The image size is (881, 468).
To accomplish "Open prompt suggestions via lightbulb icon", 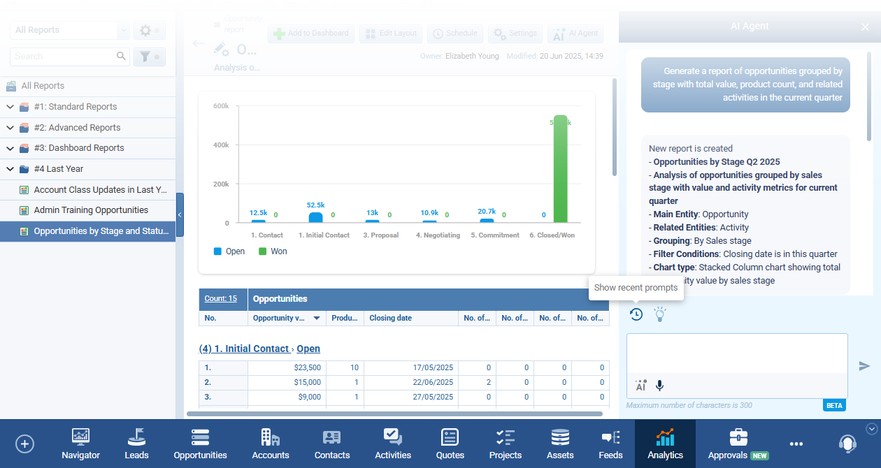I will click(x=659, y=314).
